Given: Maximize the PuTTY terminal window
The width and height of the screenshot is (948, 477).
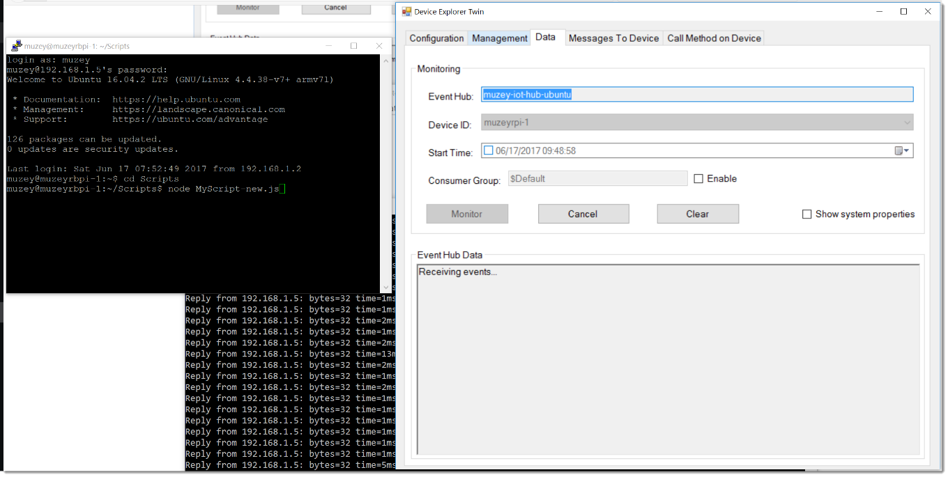Looking at the screenshot, I should (354, 46).
